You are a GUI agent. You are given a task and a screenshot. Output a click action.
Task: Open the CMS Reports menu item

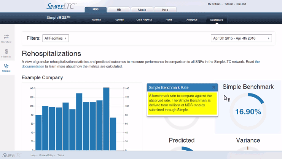coord(144,19)
